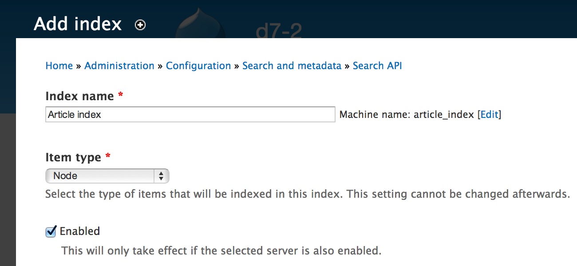Click the circled plus icon beside Add index
The image size is (577, 266).
pyautogui.click(x=140, y=25)
